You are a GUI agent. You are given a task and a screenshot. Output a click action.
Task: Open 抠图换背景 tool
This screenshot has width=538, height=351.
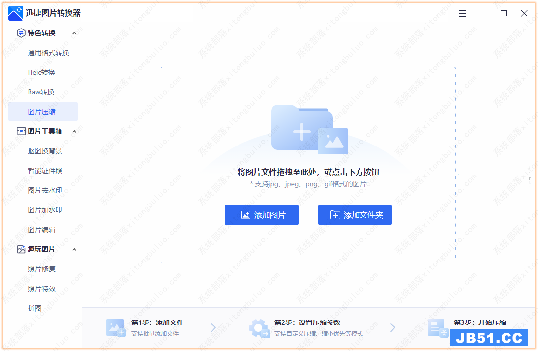[45, 151]
